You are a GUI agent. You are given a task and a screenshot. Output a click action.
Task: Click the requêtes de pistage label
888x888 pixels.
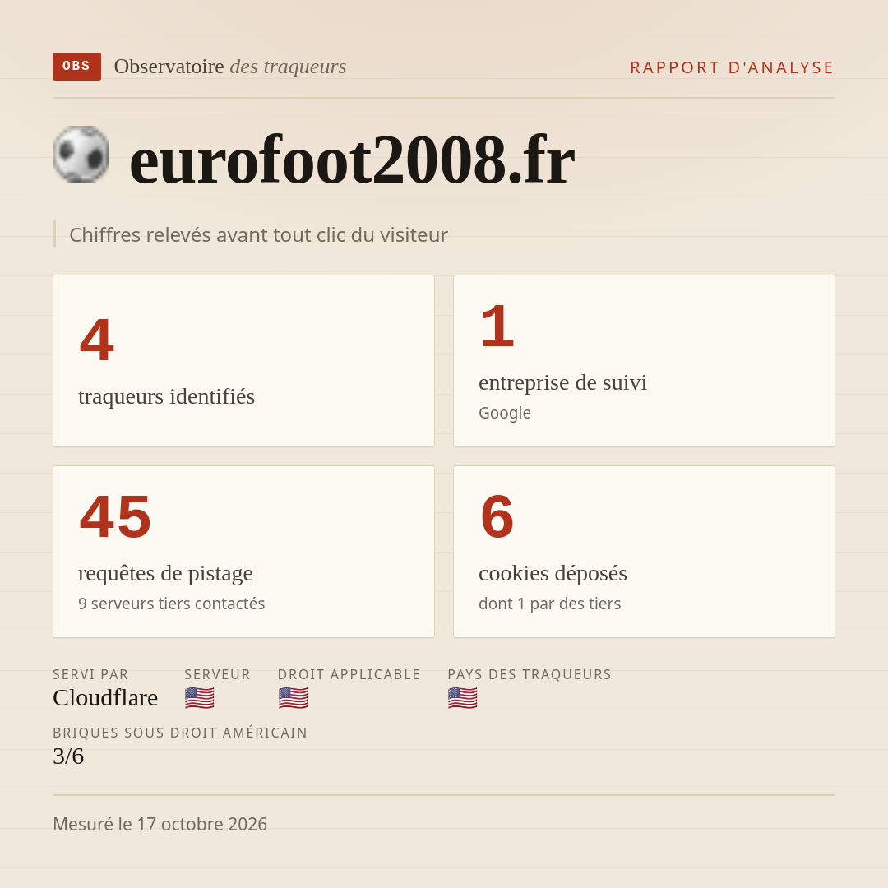[x=165, y=573]
